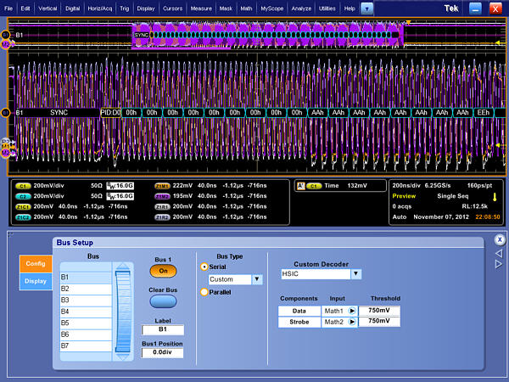
Task: Click the Data input arrow button
Action: pyautogui.click(x=351, y=311)
